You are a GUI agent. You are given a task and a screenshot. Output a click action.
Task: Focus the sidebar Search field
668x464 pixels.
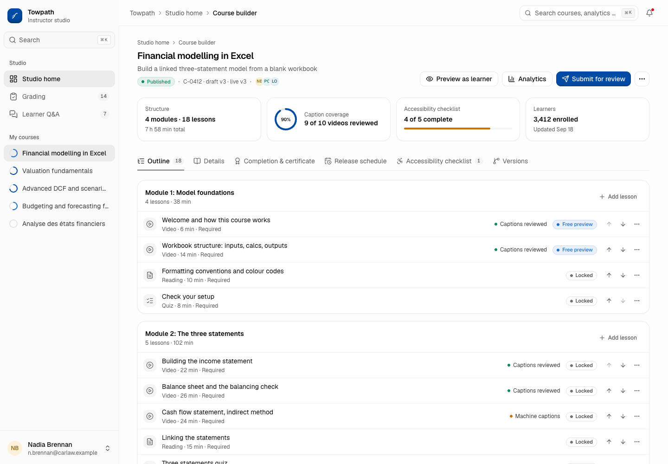(59, 40)
